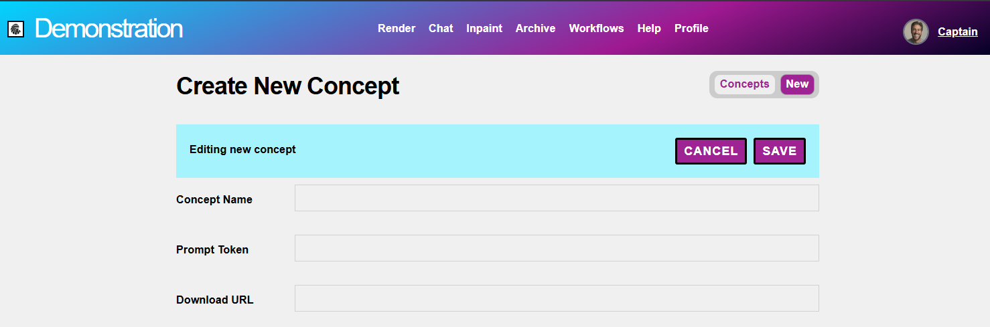Save the new concept

(x=780, y=151)
